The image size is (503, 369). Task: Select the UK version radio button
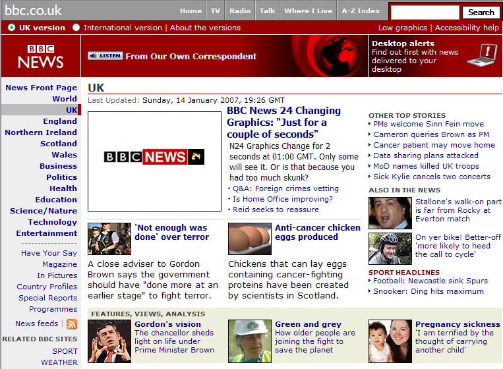point(12,28)
